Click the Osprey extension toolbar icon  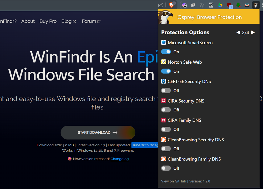pos(256,5)
